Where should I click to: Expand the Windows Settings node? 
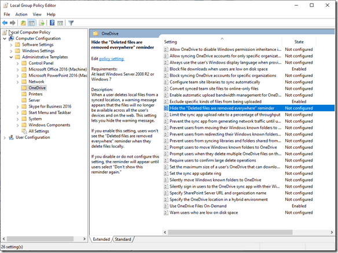[x=11, y=51]
